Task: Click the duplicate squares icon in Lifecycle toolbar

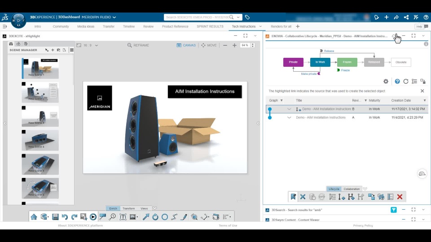Action: tap(371, 197)
